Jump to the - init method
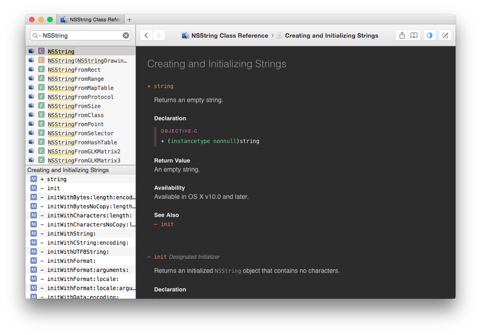481x335 pixels. 80,188
